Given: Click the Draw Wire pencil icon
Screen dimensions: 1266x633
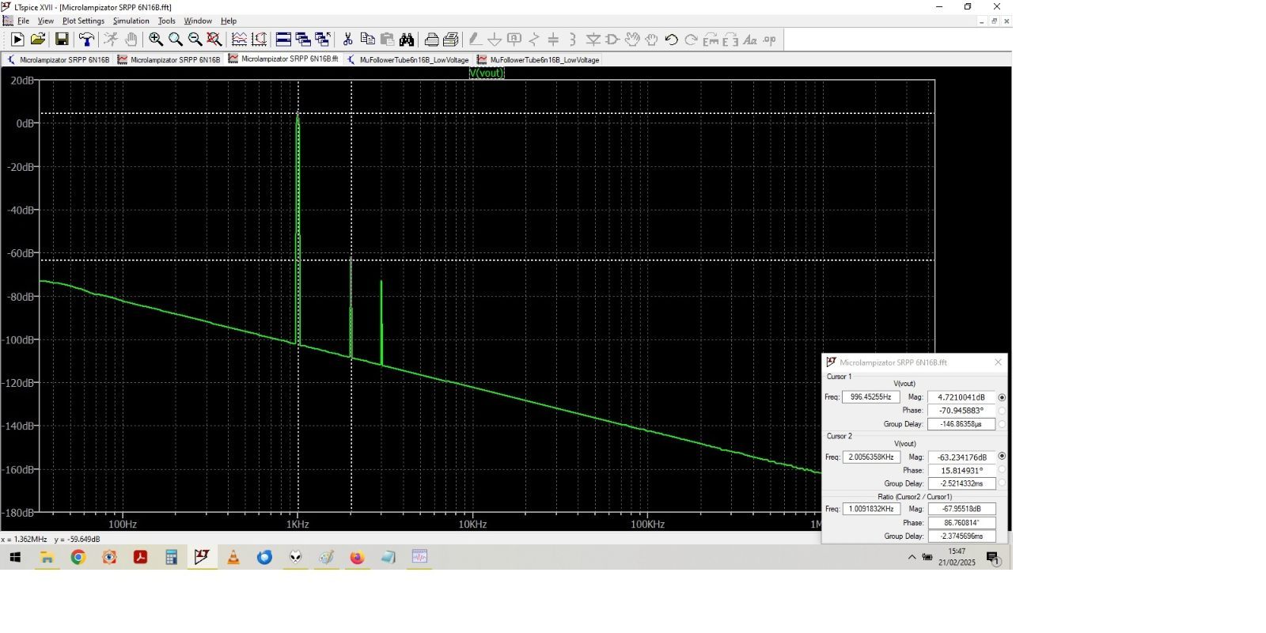Looking at the screenshot, I should 475,40.
